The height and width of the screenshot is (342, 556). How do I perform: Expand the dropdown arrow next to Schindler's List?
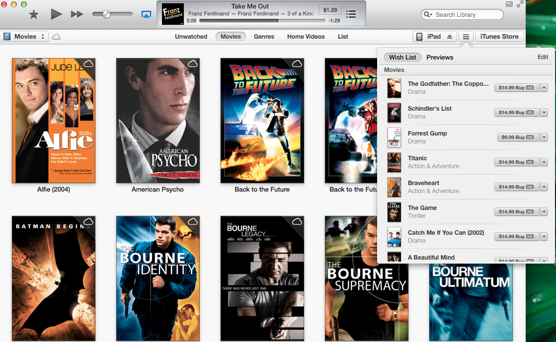click(544, 113)
